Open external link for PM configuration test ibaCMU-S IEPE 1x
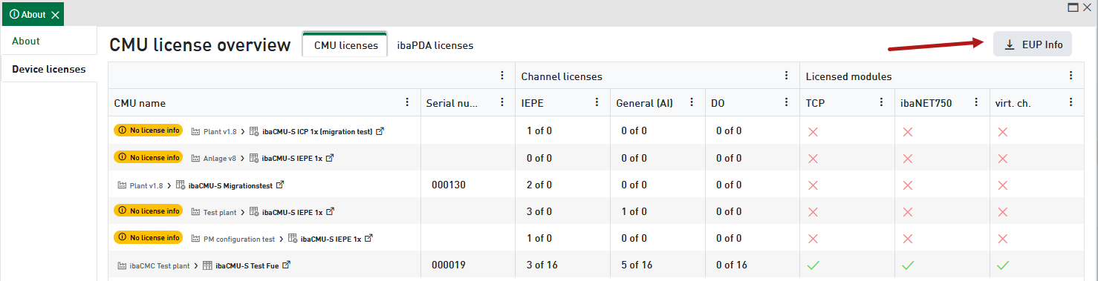Image resolution: width=1098 pixels, height=281 pixels. (x=368, y=239)
